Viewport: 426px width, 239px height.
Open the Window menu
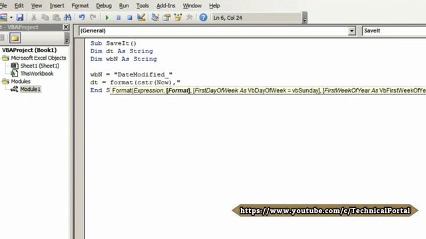[x=192, y=5]
